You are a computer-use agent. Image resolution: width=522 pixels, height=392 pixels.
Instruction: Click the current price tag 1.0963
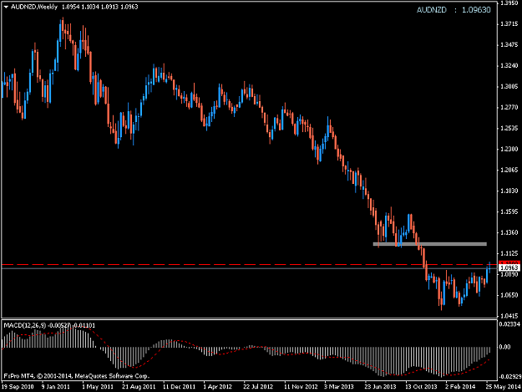509,267
